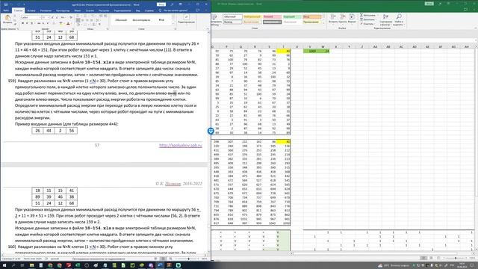The image size is (478, 269).
Task: Open the font name dropdown in Word
Action: [40, 17]
